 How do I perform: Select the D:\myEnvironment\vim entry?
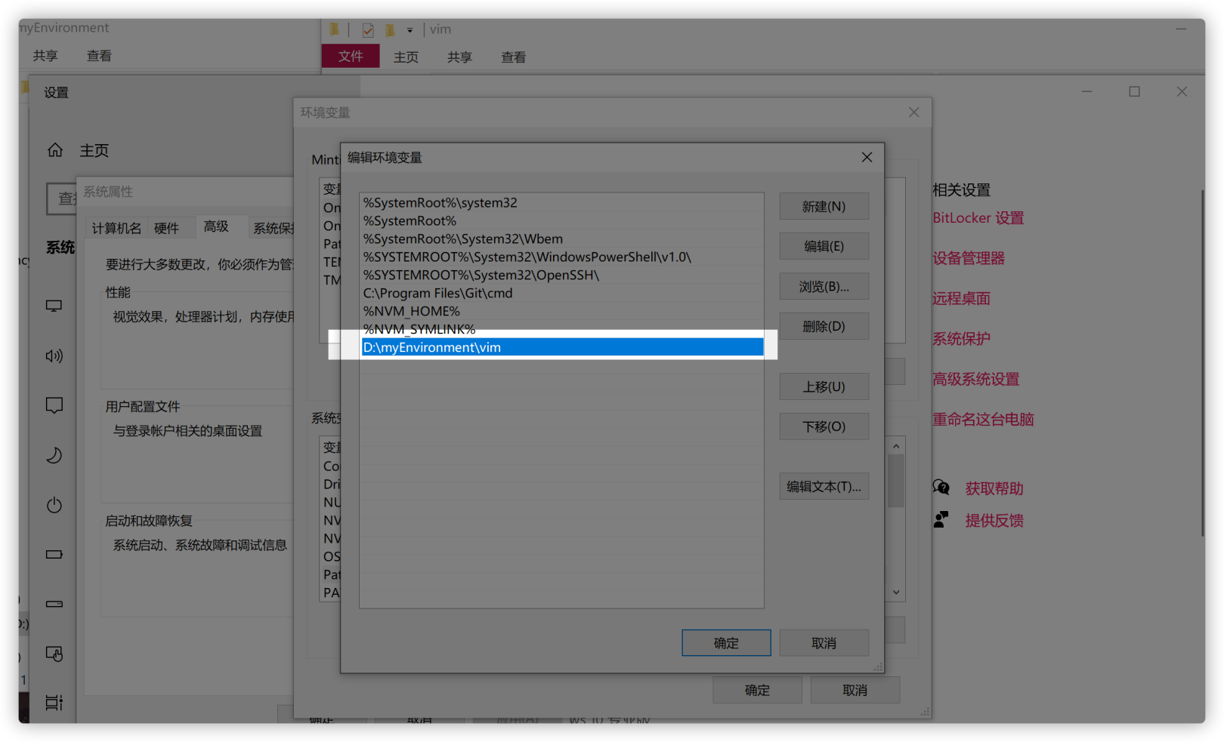[x=561, y=347]
